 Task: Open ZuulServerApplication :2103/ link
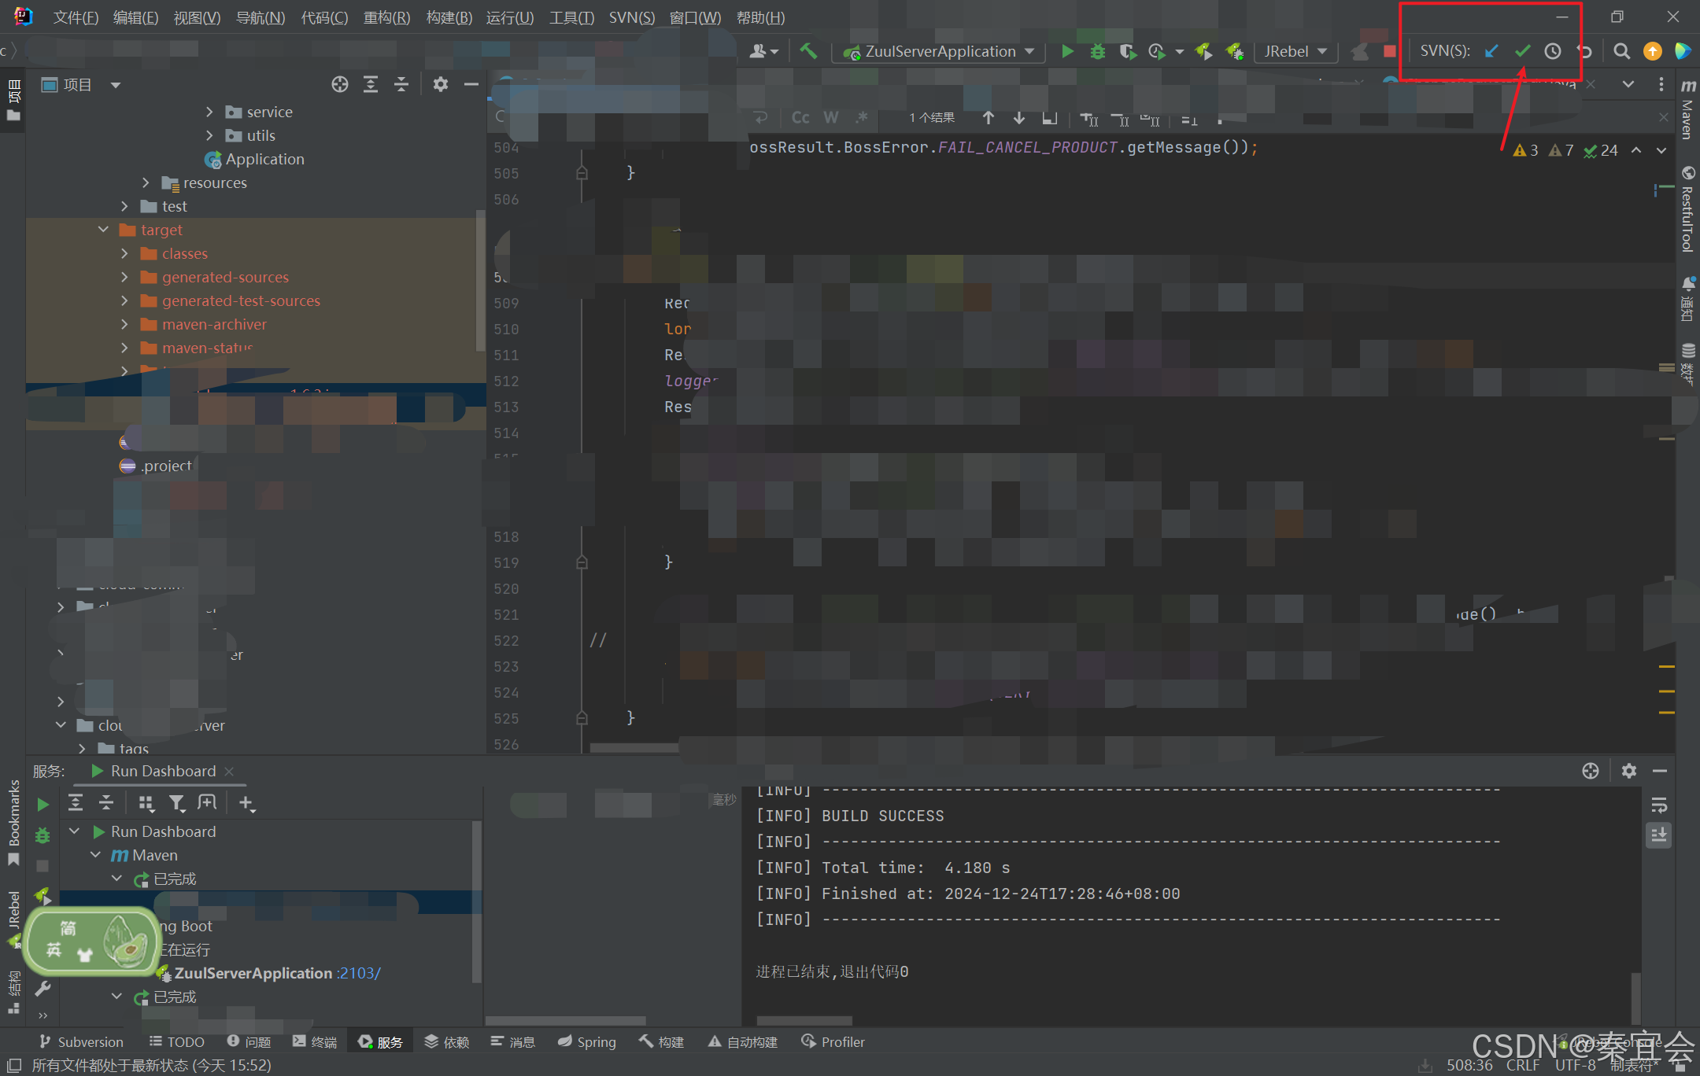point(358,973)
